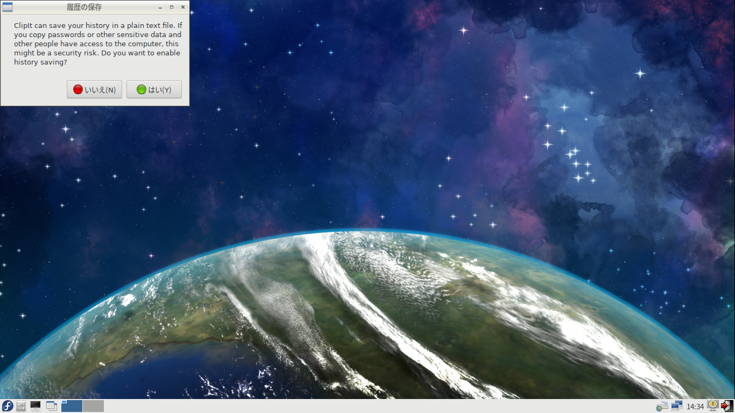
Task: Maximize the 履歴の保存 dialog
Action: (x=172, y=8)
